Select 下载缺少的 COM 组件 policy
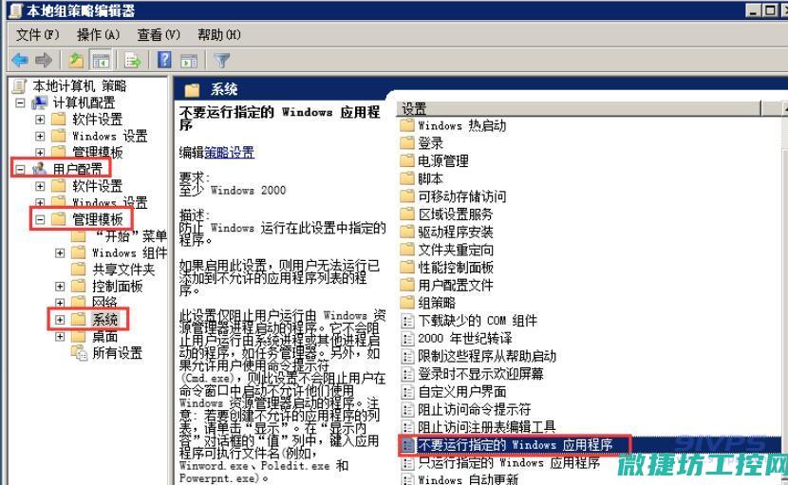788x485 pixels. point(478,320)
